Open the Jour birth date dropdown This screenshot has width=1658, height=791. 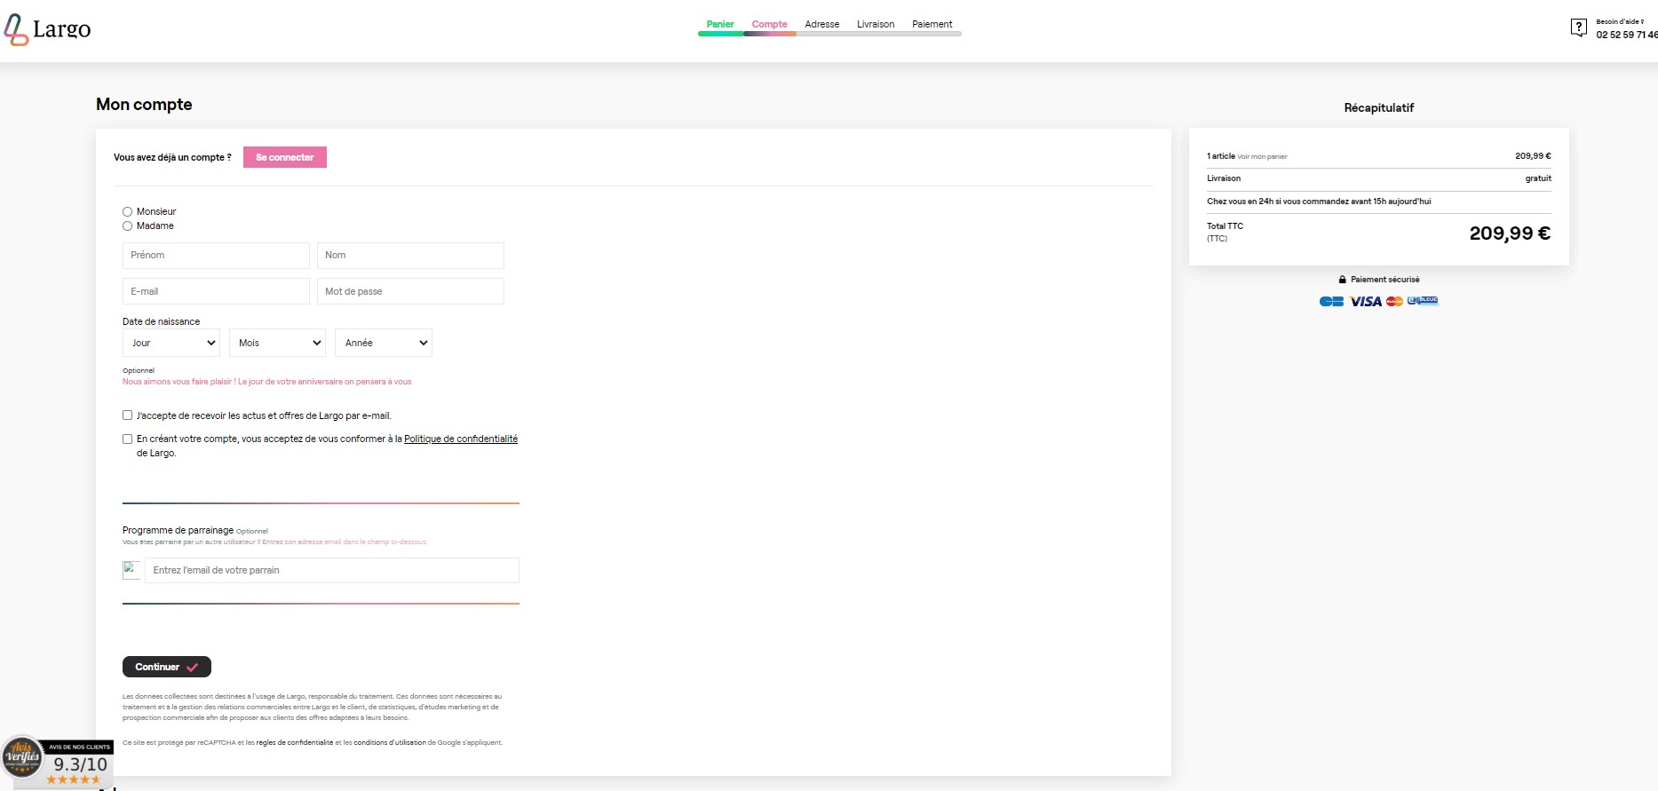(x=171, y=343)
